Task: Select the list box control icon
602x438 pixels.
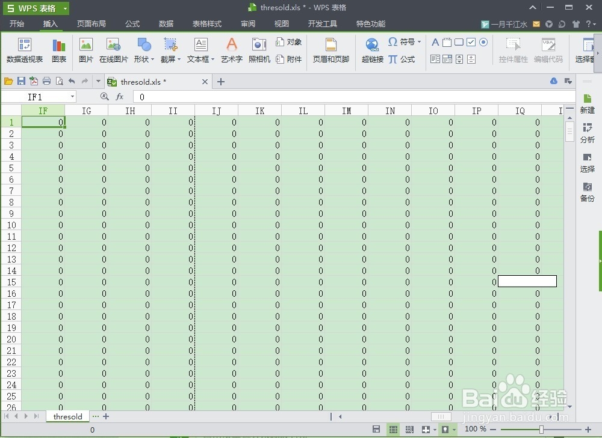Action: click(435, 59)
